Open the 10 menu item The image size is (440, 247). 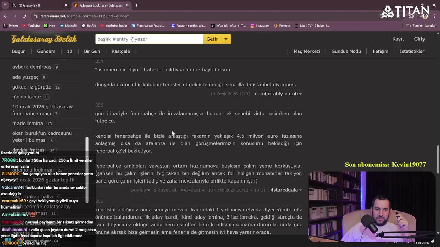pos(69,51)
